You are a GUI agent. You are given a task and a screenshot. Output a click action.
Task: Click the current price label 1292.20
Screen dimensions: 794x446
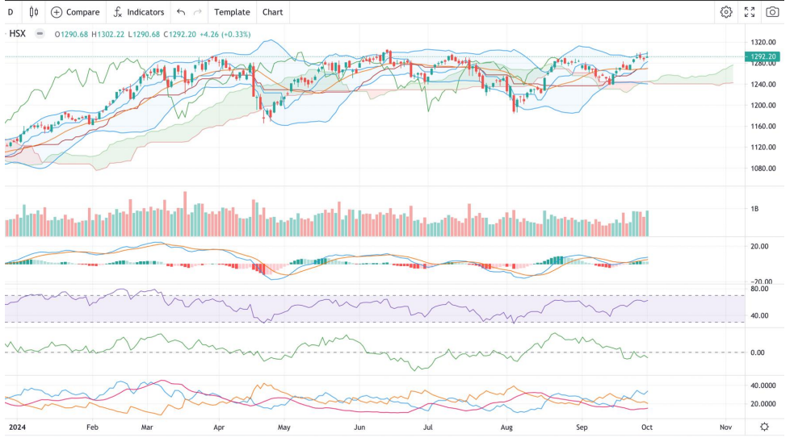pyautogui.click(x=763, y=56)
